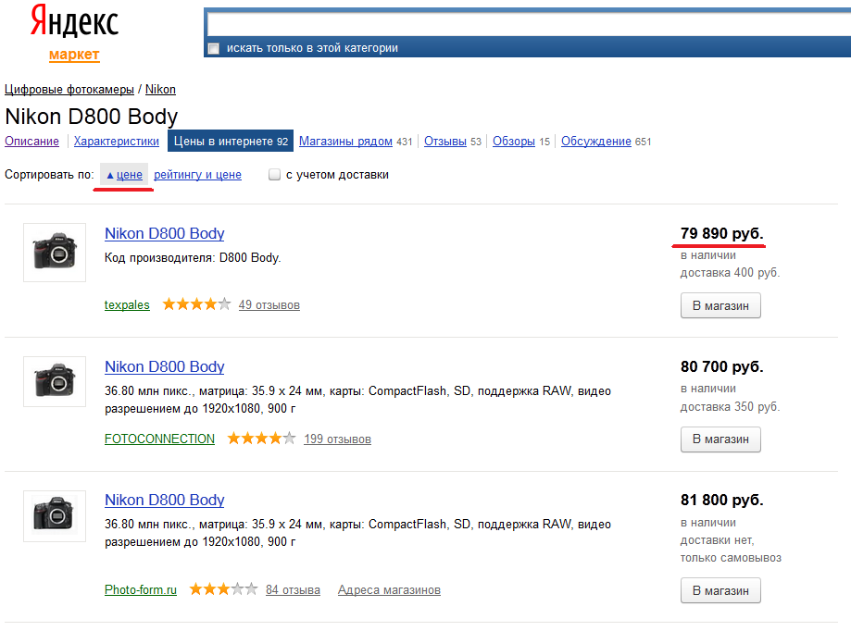The width and height of the screenshot is (851, 631).
Task: Sort offers by цене ascending arrow
Action: pos(124,175)
